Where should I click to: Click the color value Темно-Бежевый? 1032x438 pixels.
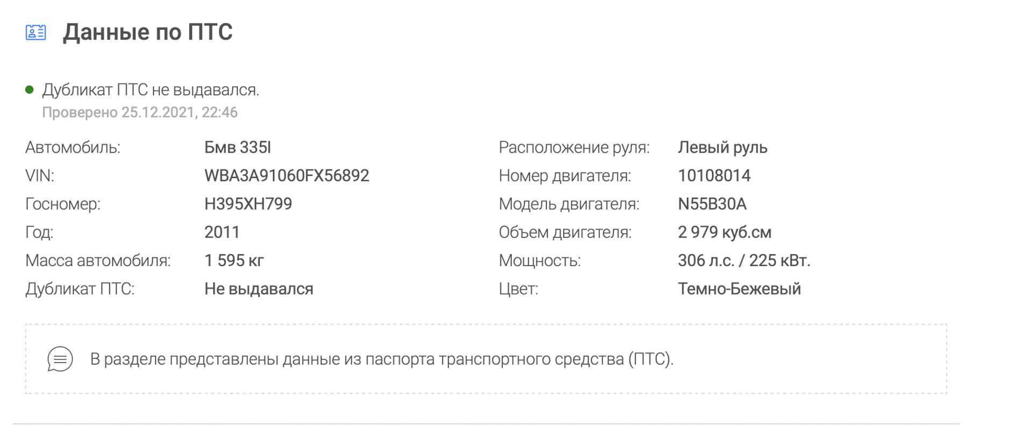(x=739, y=289)
